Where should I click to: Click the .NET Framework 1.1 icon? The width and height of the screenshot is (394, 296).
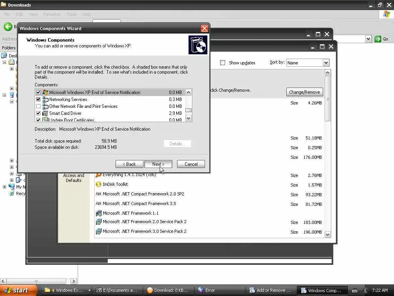pyautogui.click(x=98, y=213)
